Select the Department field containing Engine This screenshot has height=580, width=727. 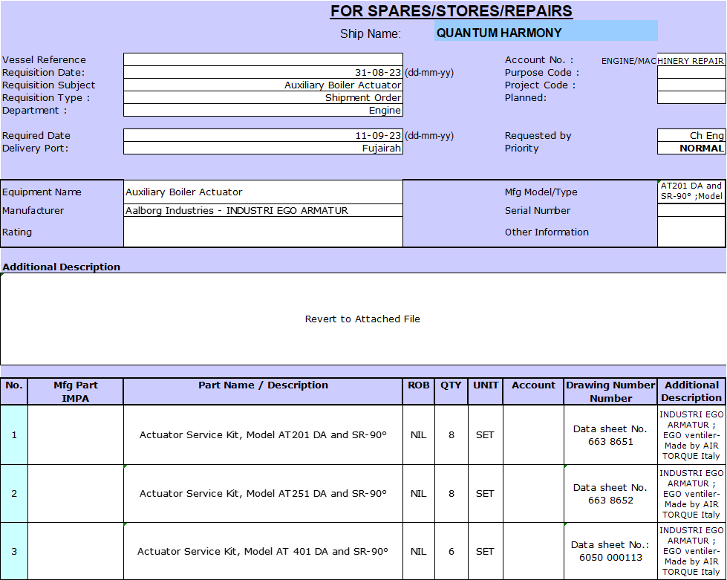[x=263, y=111]
